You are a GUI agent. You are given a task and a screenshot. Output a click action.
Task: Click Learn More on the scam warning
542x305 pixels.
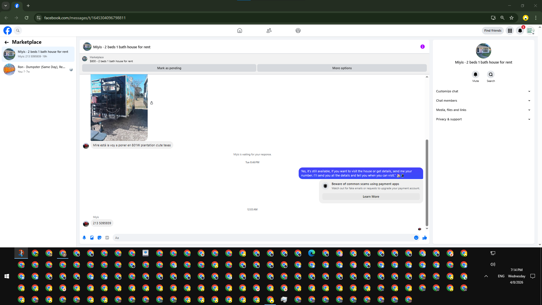(x=371, y=197)
